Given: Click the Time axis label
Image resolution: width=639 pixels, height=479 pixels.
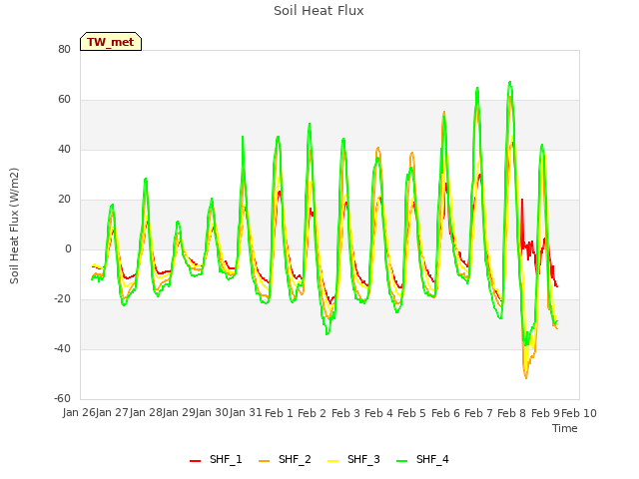Looking at the screenshot, I should (x=565, y=428).
